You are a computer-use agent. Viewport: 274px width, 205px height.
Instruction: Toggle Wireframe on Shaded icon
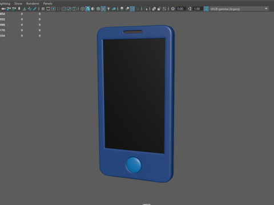(98, 9)
